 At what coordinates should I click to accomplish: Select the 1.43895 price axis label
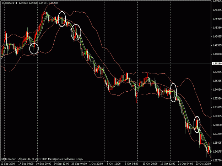click(x=217, y=36)
